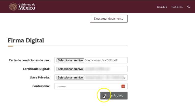Screen dimensions: 195x108
Task: Open the Trámites menu
Action: point(162,7)
